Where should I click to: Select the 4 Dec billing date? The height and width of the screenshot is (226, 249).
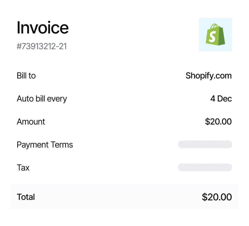(221, 99)
